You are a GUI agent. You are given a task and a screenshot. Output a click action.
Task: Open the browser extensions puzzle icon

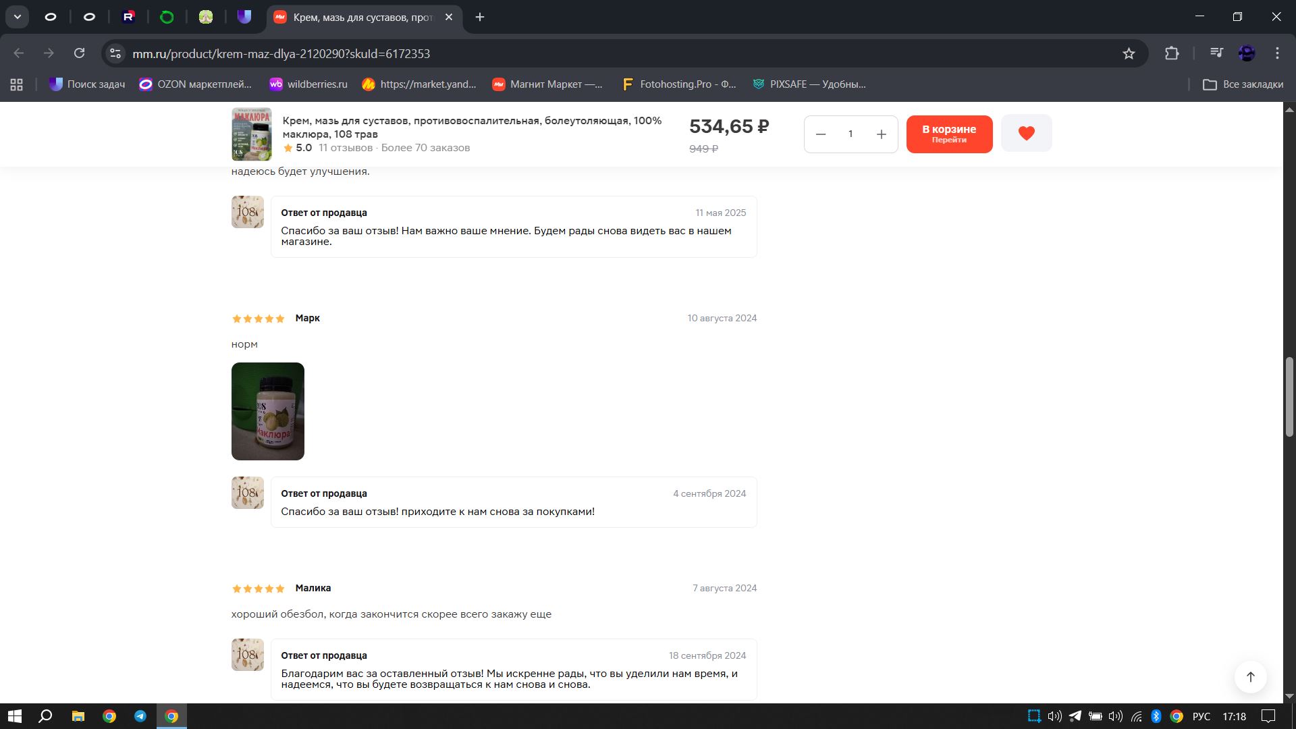point(1172,53)
